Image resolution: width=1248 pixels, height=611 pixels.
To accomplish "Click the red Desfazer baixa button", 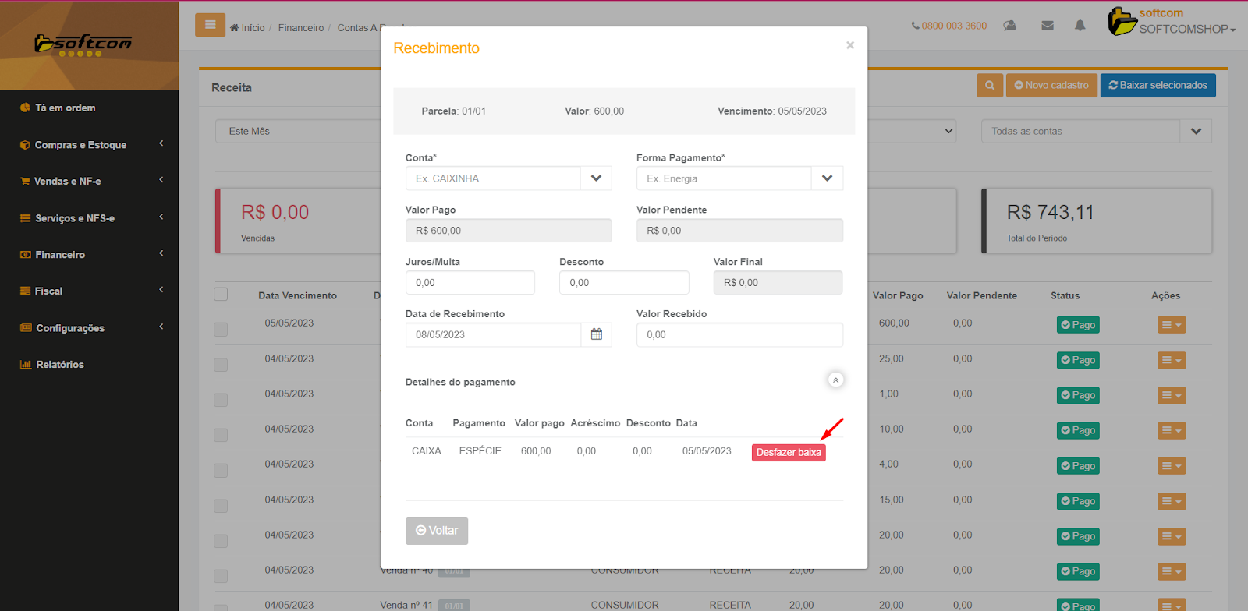I will pyautogui.click(x=788, y=453).
